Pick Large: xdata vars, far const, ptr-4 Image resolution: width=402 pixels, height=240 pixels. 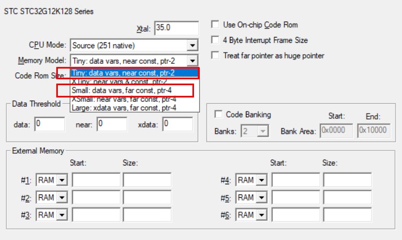(x=135, y=108)
